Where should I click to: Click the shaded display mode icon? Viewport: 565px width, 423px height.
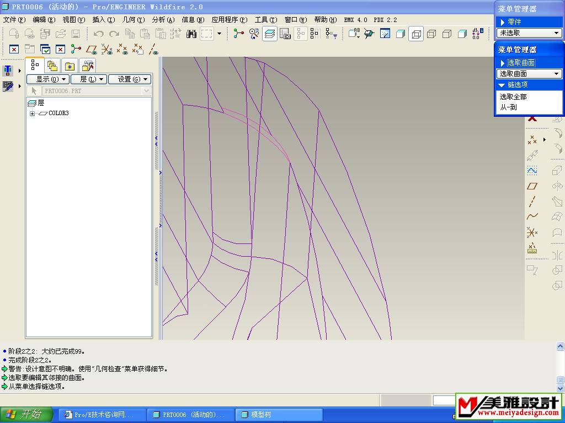462,34
